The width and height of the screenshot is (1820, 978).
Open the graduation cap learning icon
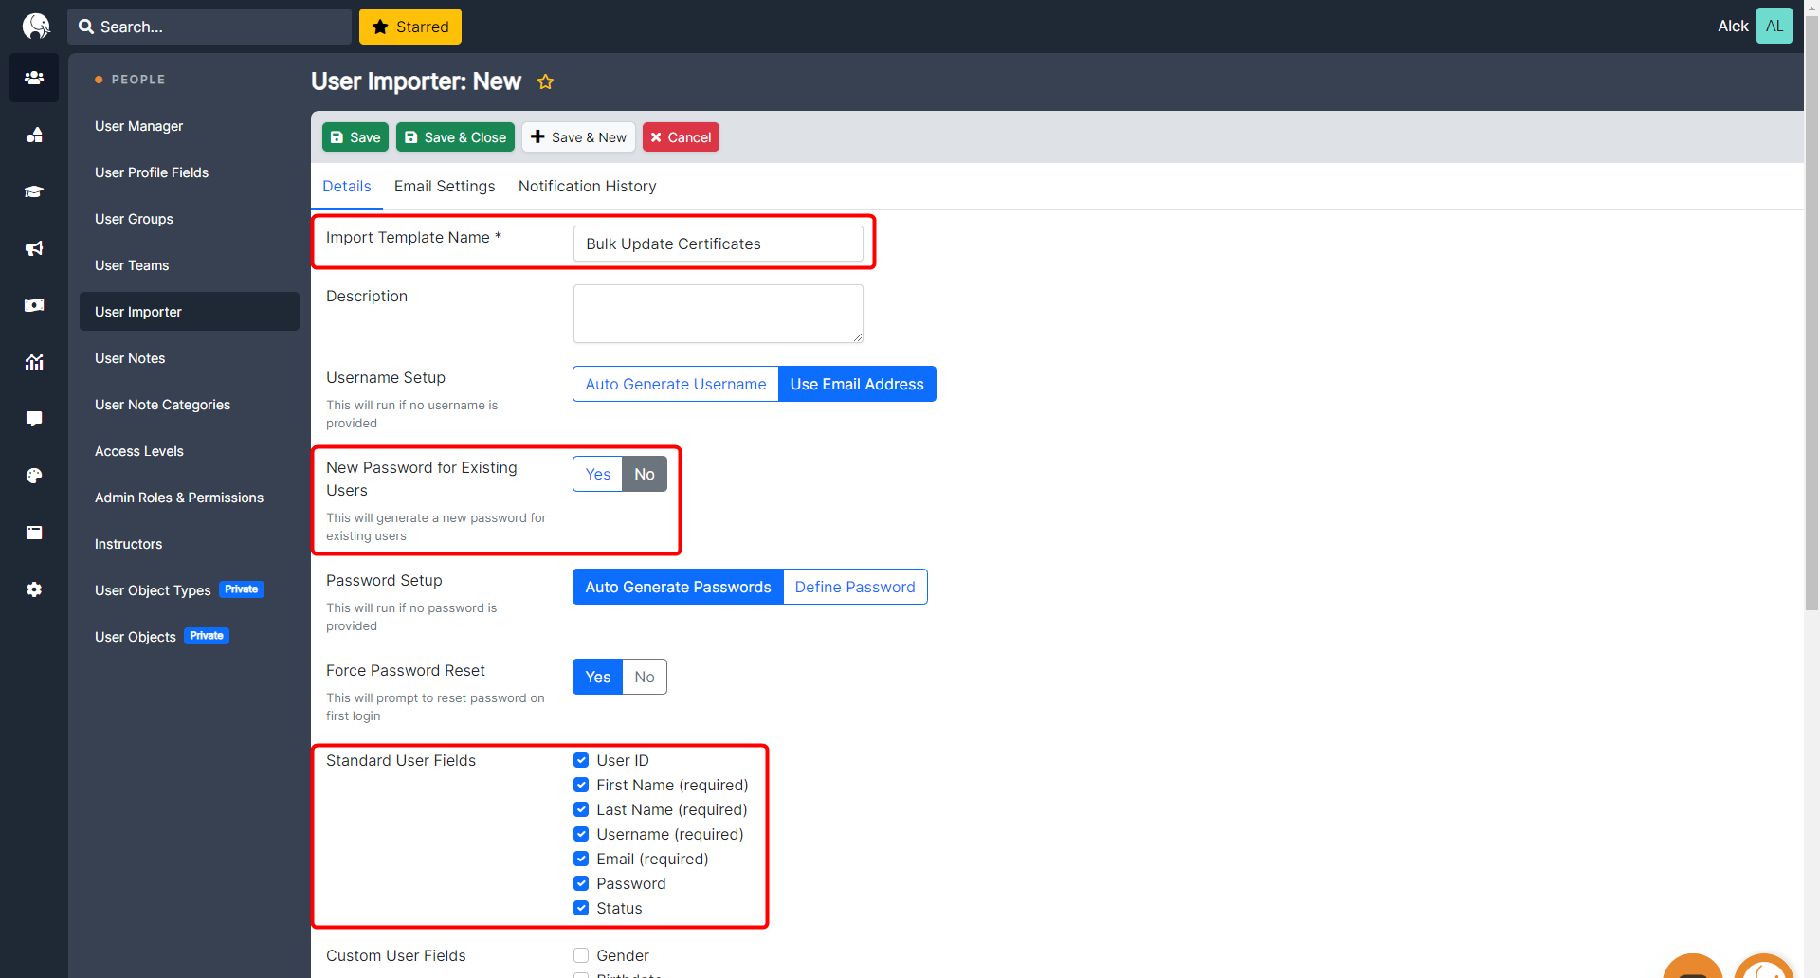point(34,191)
